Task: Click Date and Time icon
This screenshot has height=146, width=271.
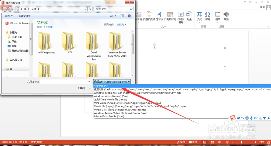Action: (170, 16)
